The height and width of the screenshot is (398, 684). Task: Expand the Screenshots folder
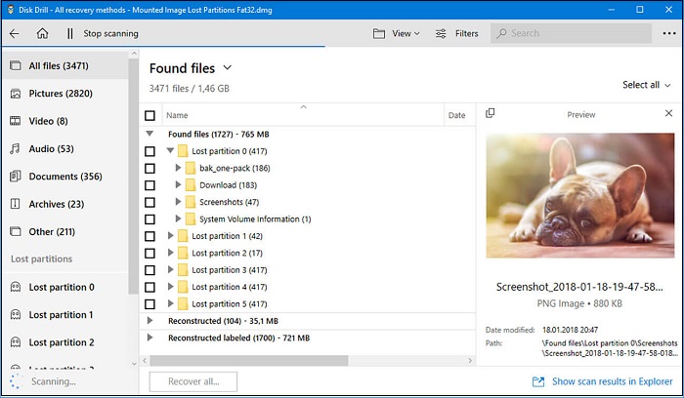178,202
